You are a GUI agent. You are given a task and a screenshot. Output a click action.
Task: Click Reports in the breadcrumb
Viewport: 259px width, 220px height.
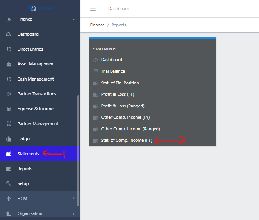(119, 25)
